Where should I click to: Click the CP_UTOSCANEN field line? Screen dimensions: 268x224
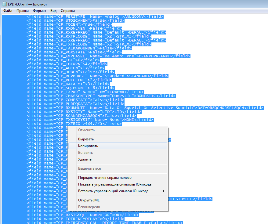click(x=75, y=20)
